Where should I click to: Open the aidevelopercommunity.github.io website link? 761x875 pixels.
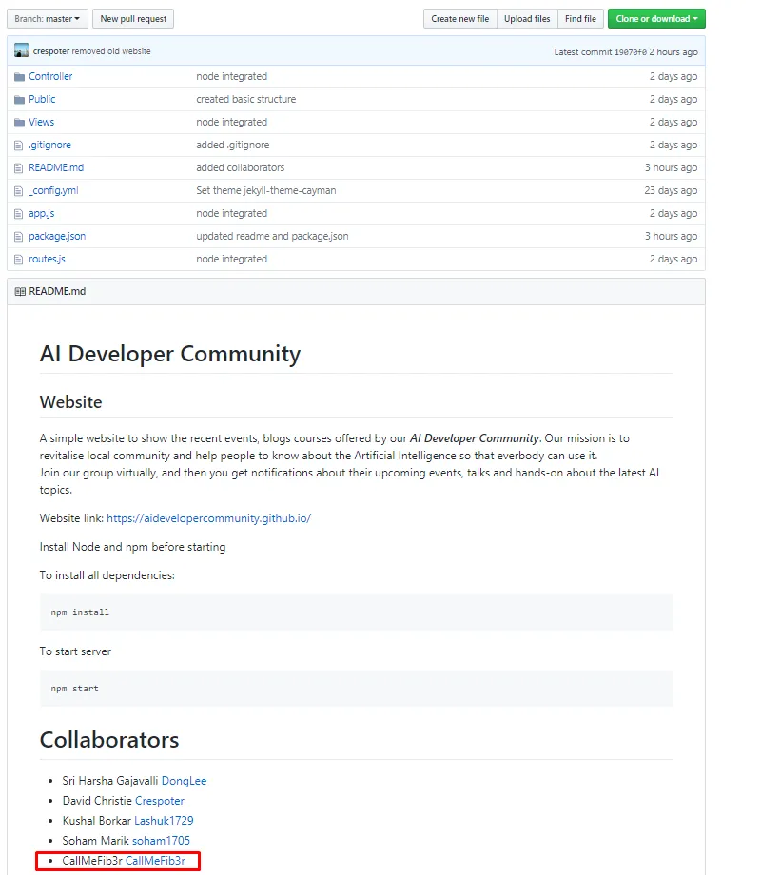(x=209, y=518)
